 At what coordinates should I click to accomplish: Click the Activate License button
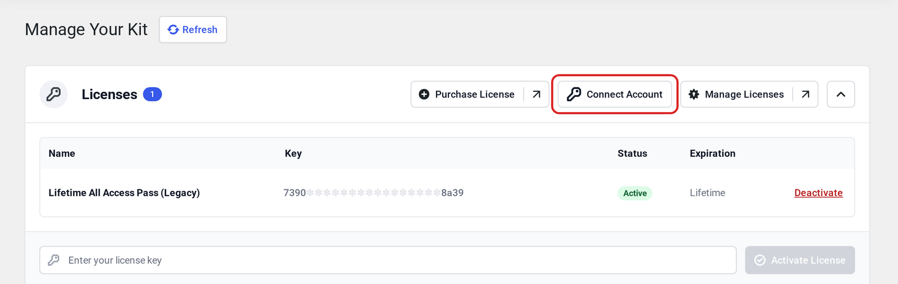pyautogui.click(x=800, y=260)
